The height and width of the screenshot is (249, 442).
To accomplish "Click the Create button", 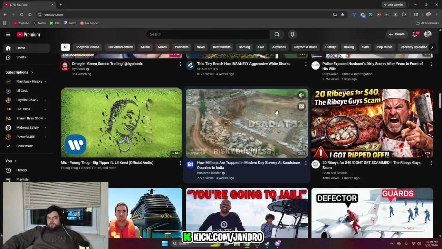I will coord(396,34).
